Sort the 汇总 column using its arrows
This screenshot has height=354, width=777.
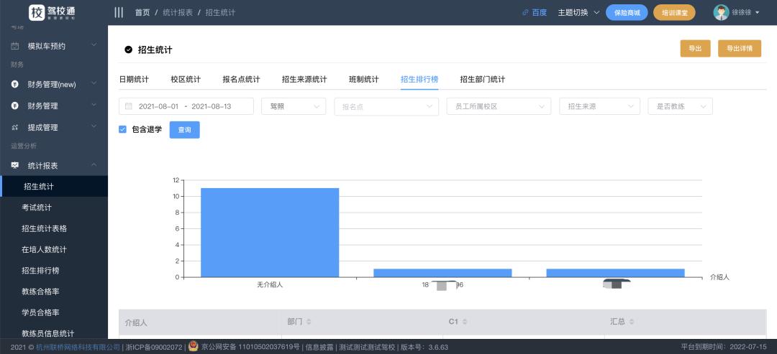632,322
